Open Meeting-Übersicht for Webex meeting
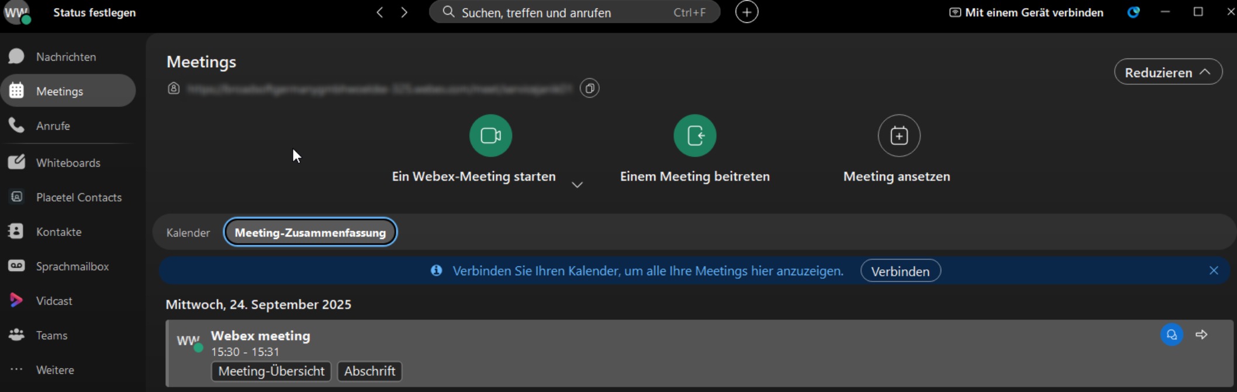Viewport: 1237px width, 392px height. pyautogui.click(x=271, y=371)
